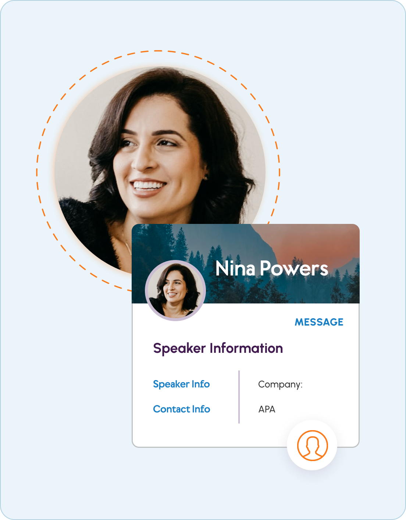Send a message via MESSAGE link

(319, 322)
